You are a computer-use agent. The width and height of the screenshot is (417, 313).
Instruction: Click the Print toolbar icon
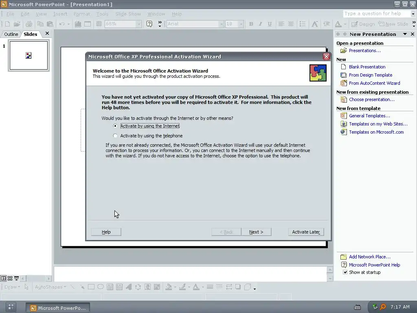pos(29,24)
